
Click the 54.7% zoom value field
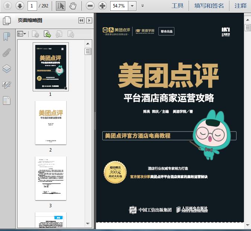coord(119,6)
